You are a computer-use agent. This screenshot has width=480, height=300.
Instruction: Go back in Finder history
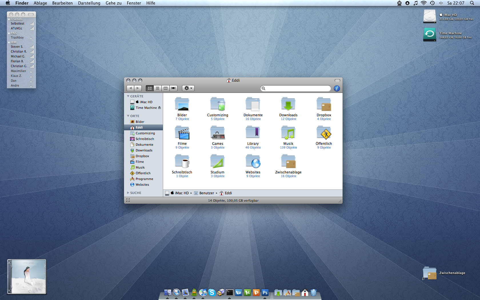click(130, 88)
